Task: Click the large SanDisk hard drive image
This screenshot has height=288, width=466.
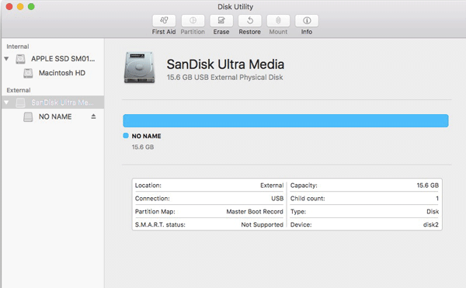Action: [x=139, y=68]
